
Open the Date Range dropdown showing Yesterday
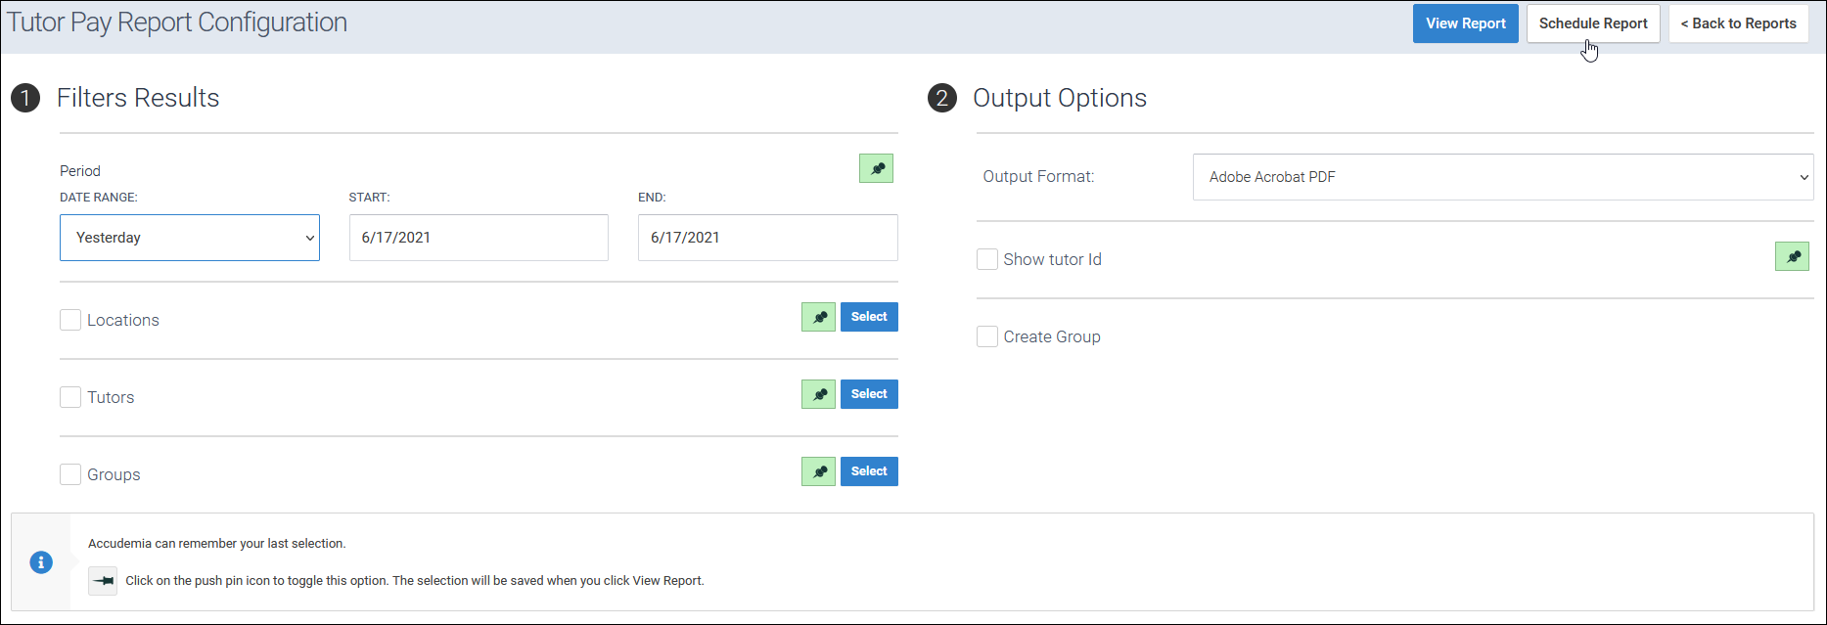(190, 238)
